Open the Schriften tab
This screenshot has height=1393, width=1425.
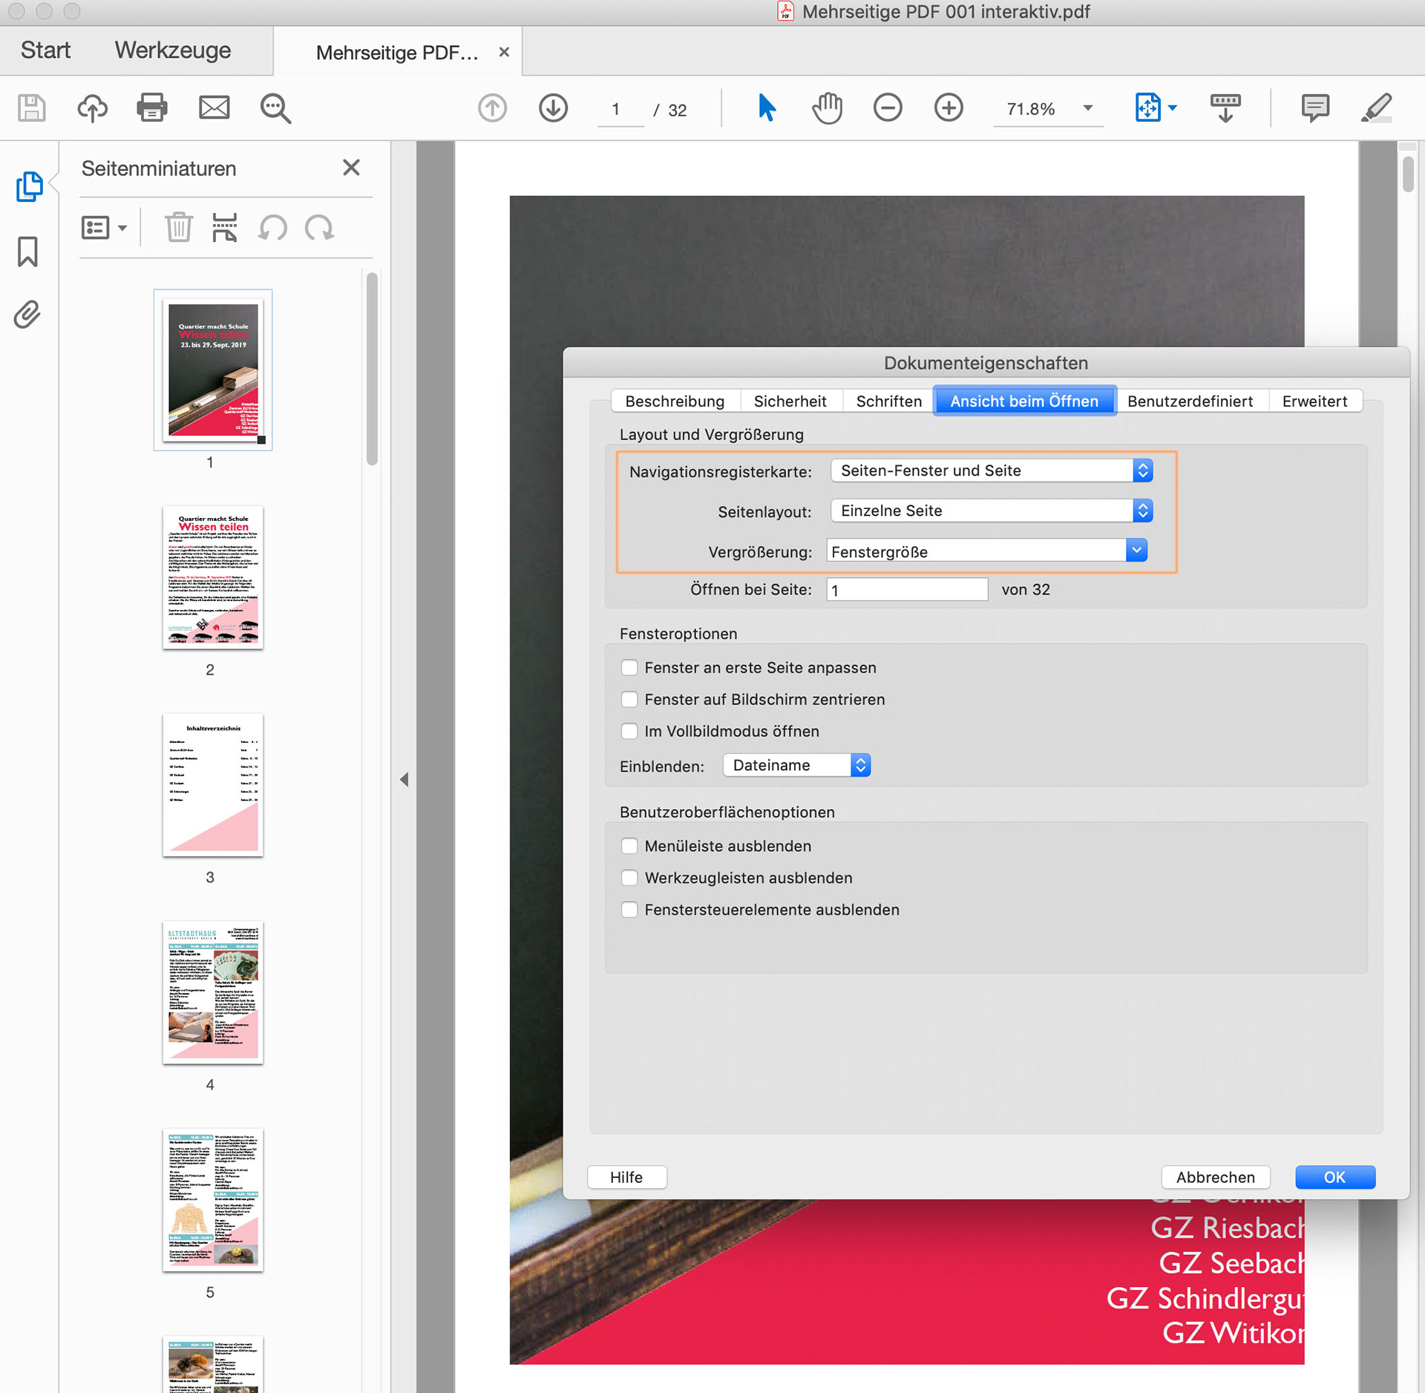click(889, 401)
